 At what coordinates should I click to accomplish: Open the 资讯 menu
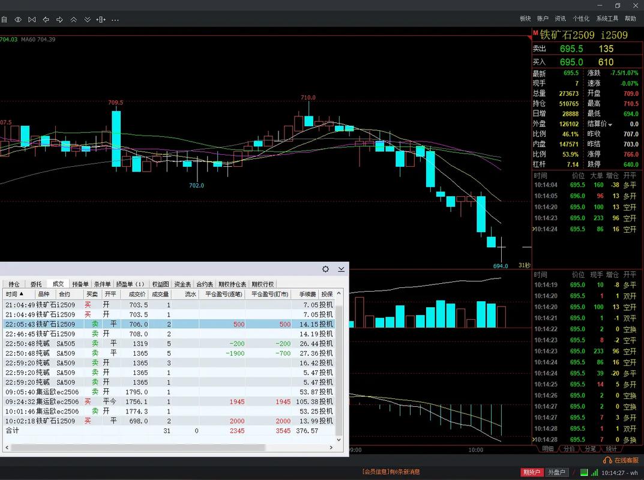(x=560, y=19)
